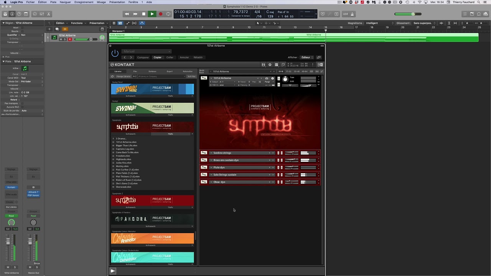Fast forward the Logic transport
This screenshot has height=276, width=491.
pos(135,14)
